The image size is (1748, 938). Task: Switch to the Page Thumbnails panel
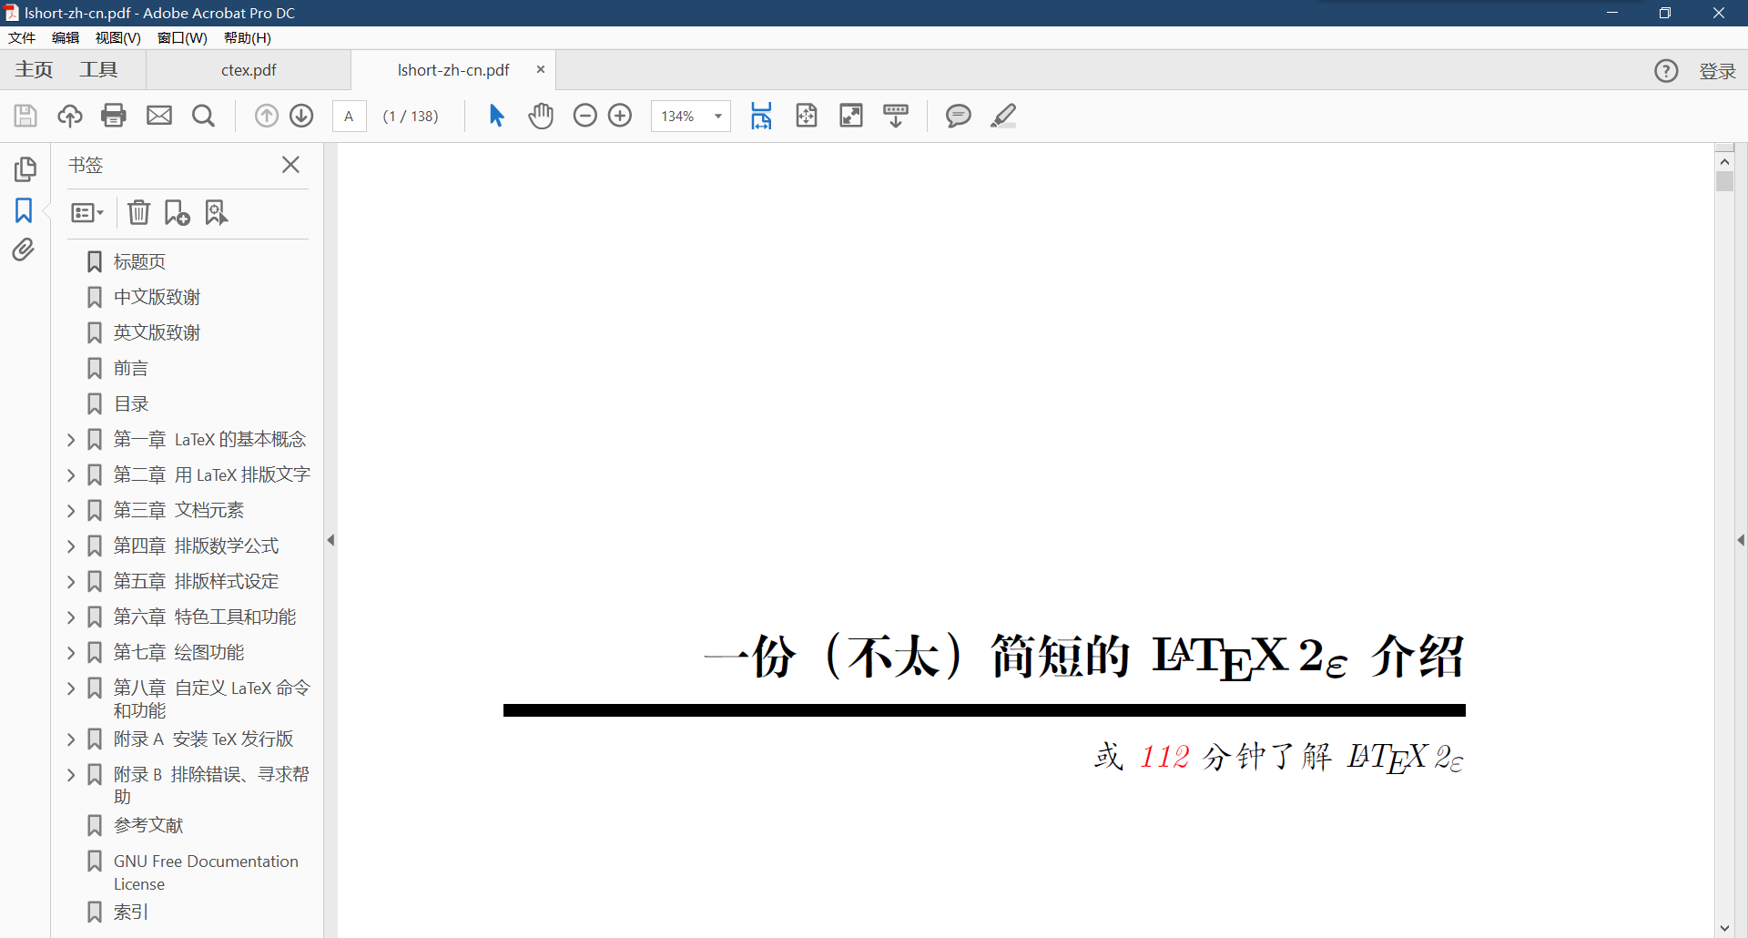point(25,168)
